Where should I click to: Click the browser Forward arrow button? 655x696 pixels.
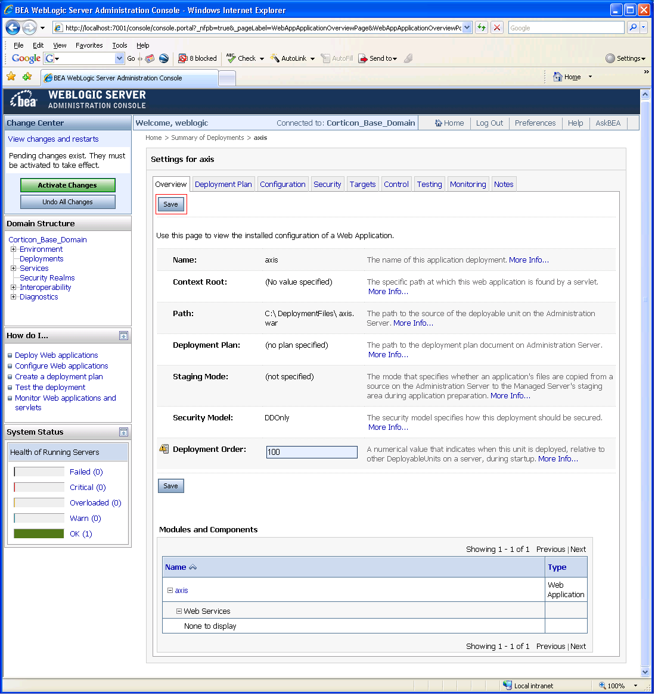pos(29,28)
